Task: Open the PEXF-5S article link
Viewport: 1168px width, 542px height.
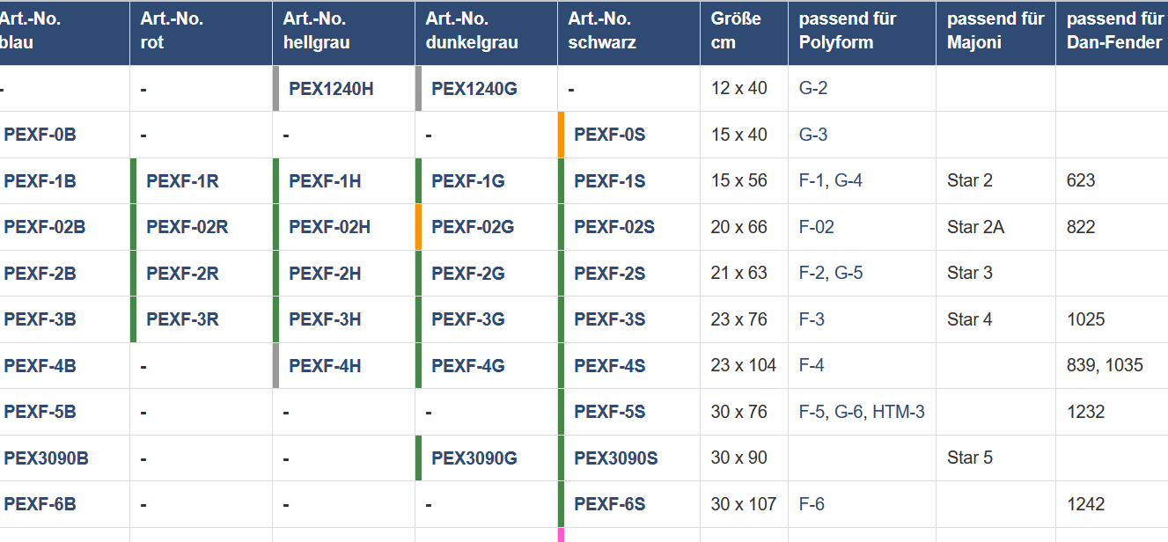Action: [x=609, y=412]
